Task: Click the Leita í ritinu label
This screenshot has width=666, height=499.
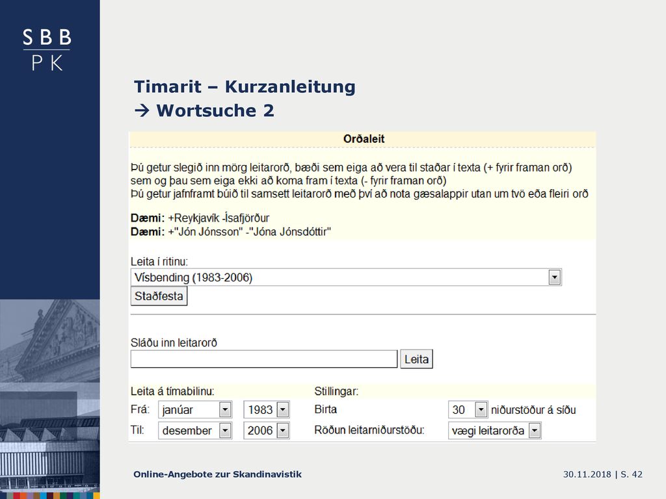Action: pyautogui.click(x=159, y=261)
